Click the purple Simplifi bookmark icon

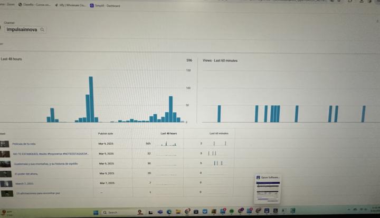click(x=92, y=6)
